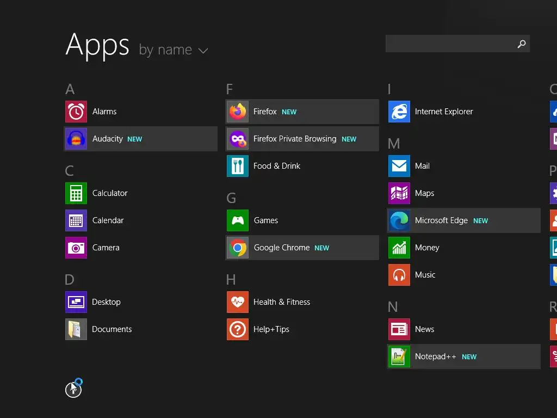
Task: Open Google Chrome via its icon
Action: click(238, 248)
